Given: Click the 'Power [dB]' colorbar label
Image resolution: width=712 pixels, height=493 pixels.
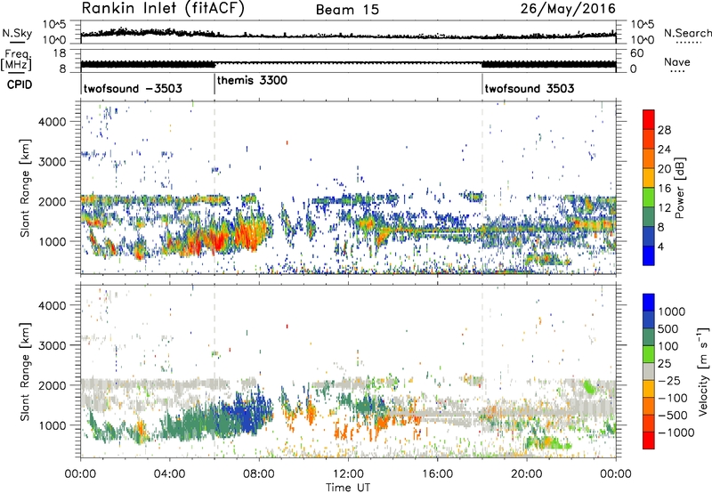Looking at the screenshot, I should [x=680, y=188].
